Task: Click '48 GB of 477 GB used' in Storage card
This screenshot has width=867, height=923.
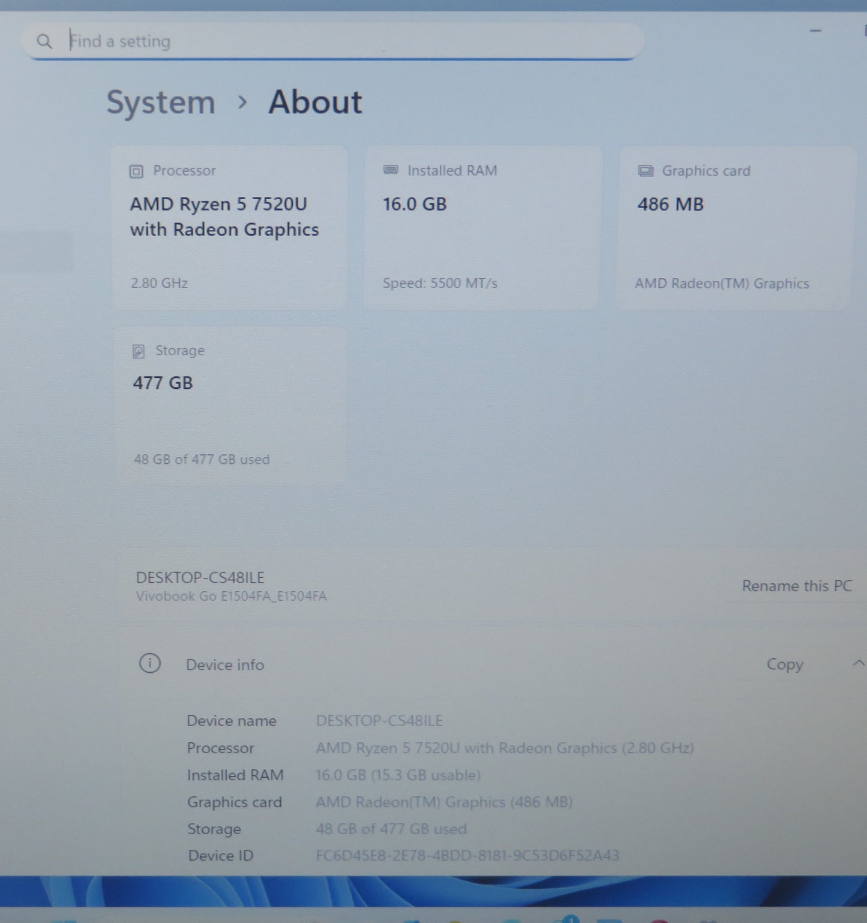Action: pyautogui.click(x=202, y=460)
